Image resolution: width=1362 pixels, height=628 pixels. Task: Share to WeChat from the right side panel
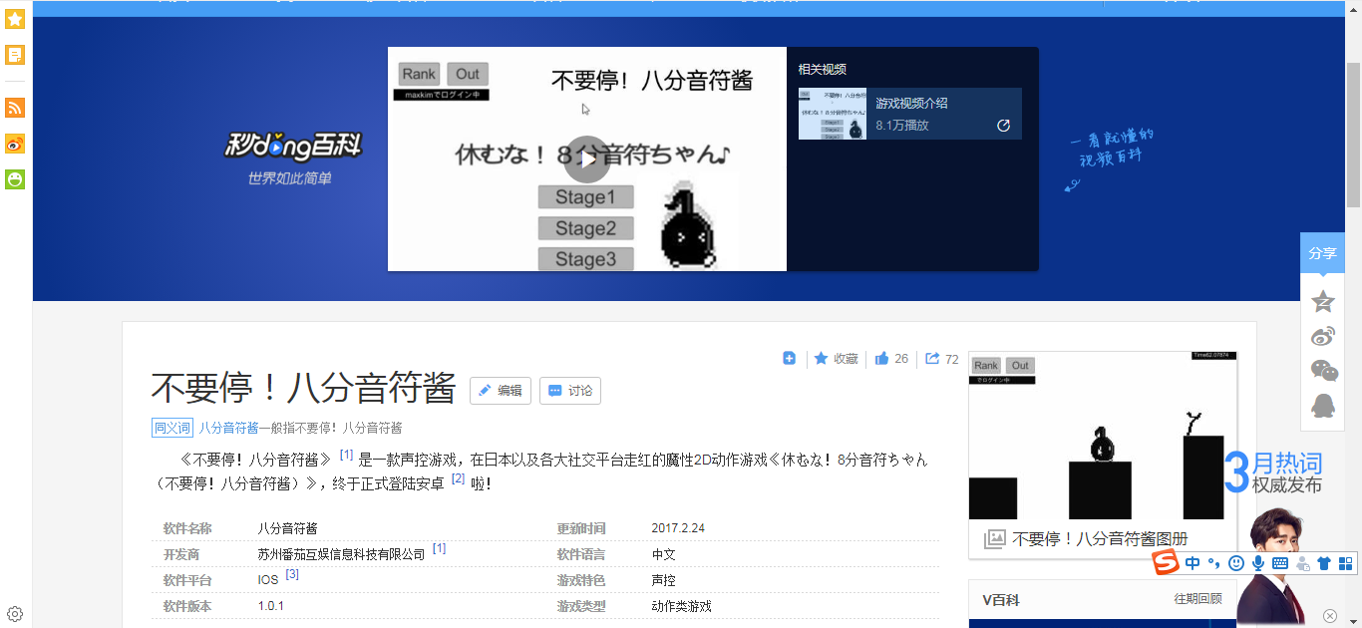click(x=1324, y=371)
